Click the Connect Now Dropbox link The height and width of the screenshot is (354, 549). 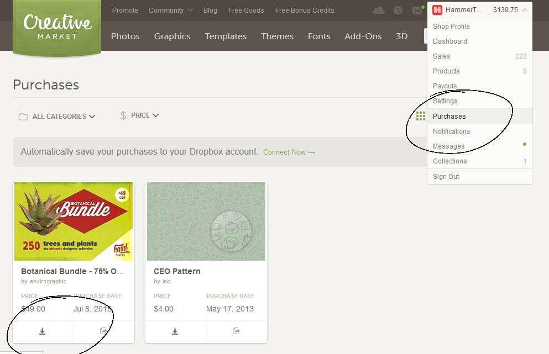pos(289,152)
